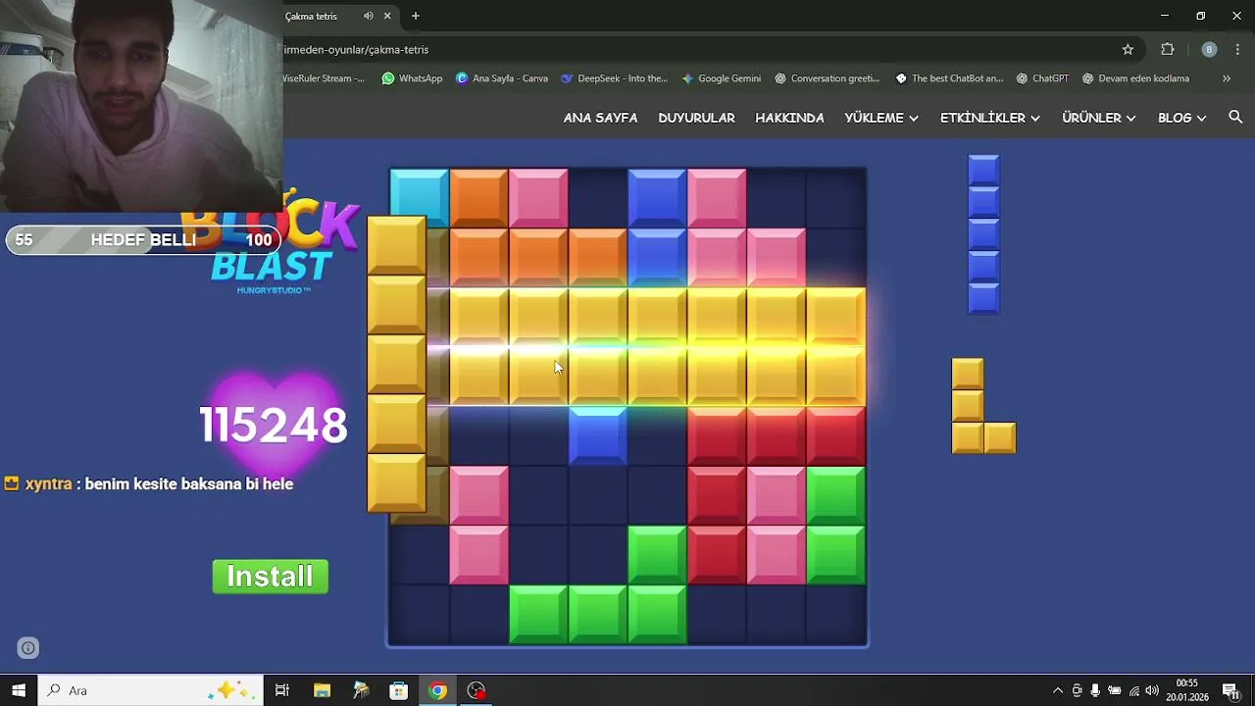The width and height of the screenshot is (1255, 706).
Task: Open the Google Gemini bookmark
Action: 722,78
